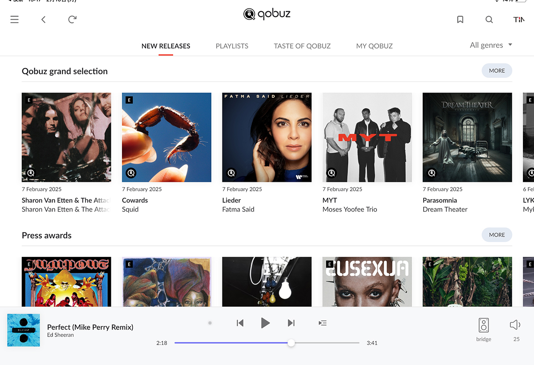Open the Fatma Said Lieder album cover
The image size is (534, 365).
(267, 137)
